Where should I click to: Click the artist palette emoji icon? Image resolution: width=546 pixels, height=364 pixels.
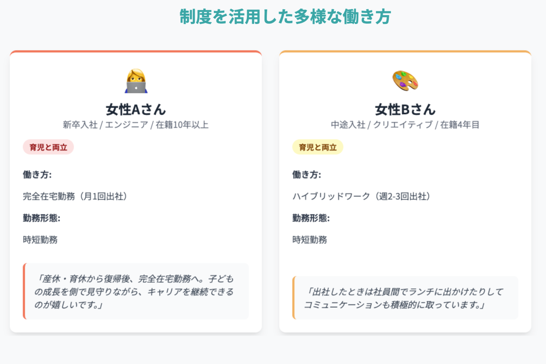coord(405,81)
